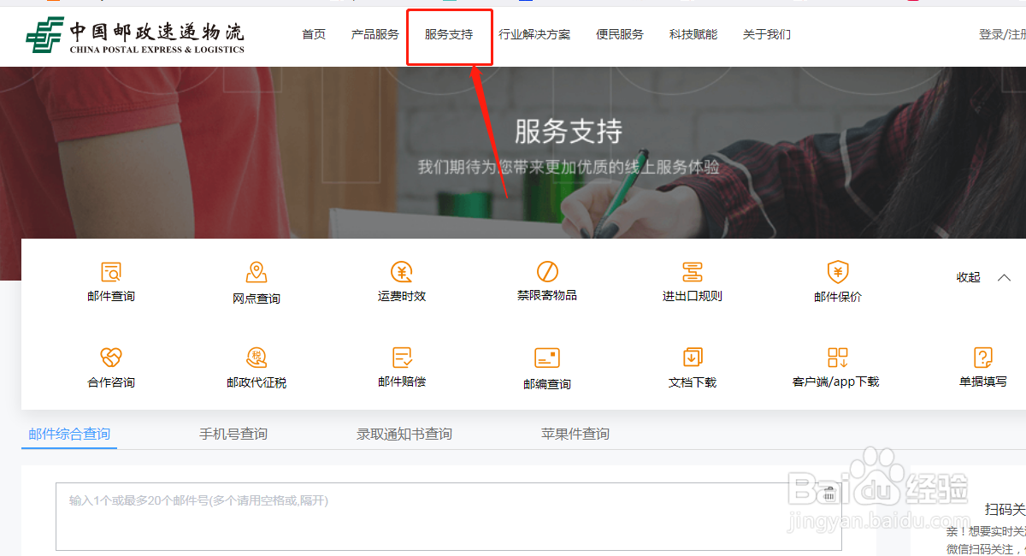
Task: Switch to the 录取通知书查询 tab
Action: pos(404,434)
